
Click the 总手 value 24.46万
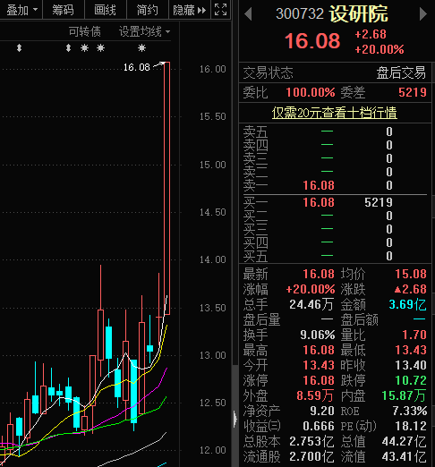point(311,304)
